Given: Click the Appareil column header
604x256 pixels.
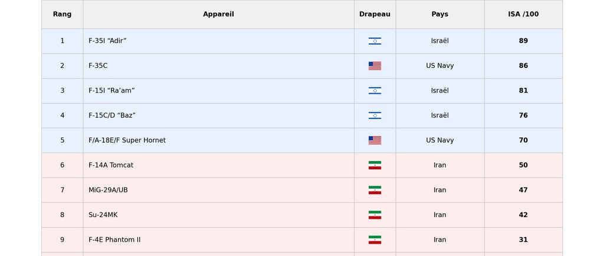Looking at the screenshot, I should pyautogui.click(x=218, y=14).
